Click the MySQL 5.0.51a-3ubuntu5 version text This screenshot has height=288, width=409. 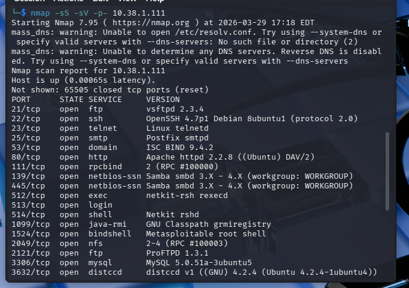click(199, 262)
